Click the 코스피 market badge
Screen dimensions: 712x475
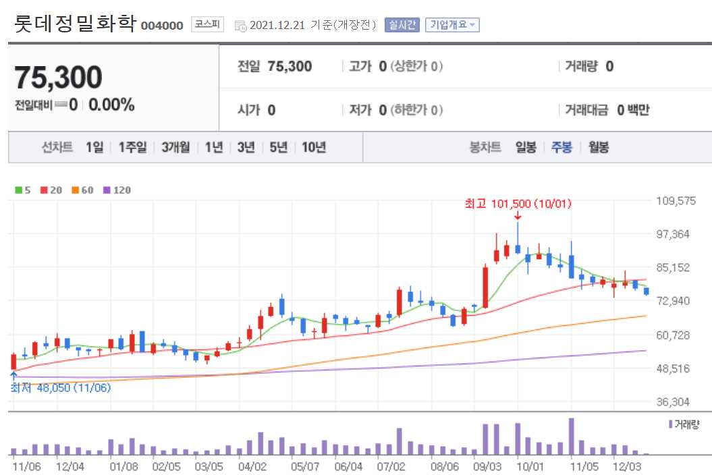pos(207,24)
